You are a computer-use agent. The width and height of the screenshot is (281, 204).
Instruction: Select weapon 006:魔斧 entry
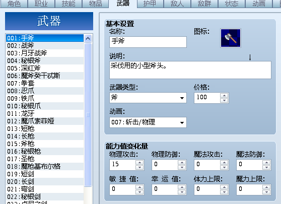pos(45,76)
